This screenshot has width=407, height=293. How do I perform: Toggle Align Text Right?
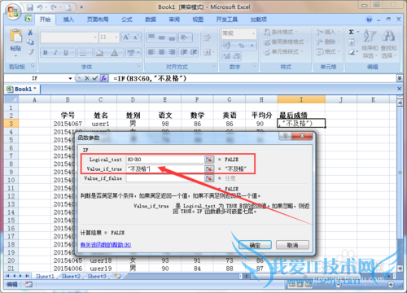[x=172, y=52]
